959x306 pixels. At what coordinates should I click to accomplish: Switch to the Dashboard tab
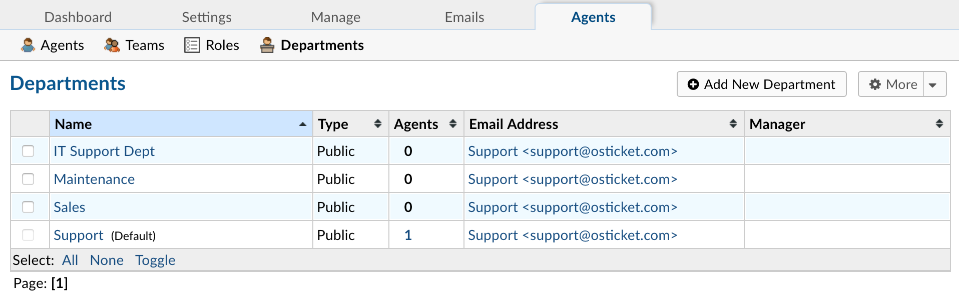click(x=78, y=17)
